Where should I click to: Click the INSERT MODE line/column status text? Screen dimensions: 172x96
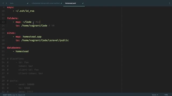click(x=14, y=95)
